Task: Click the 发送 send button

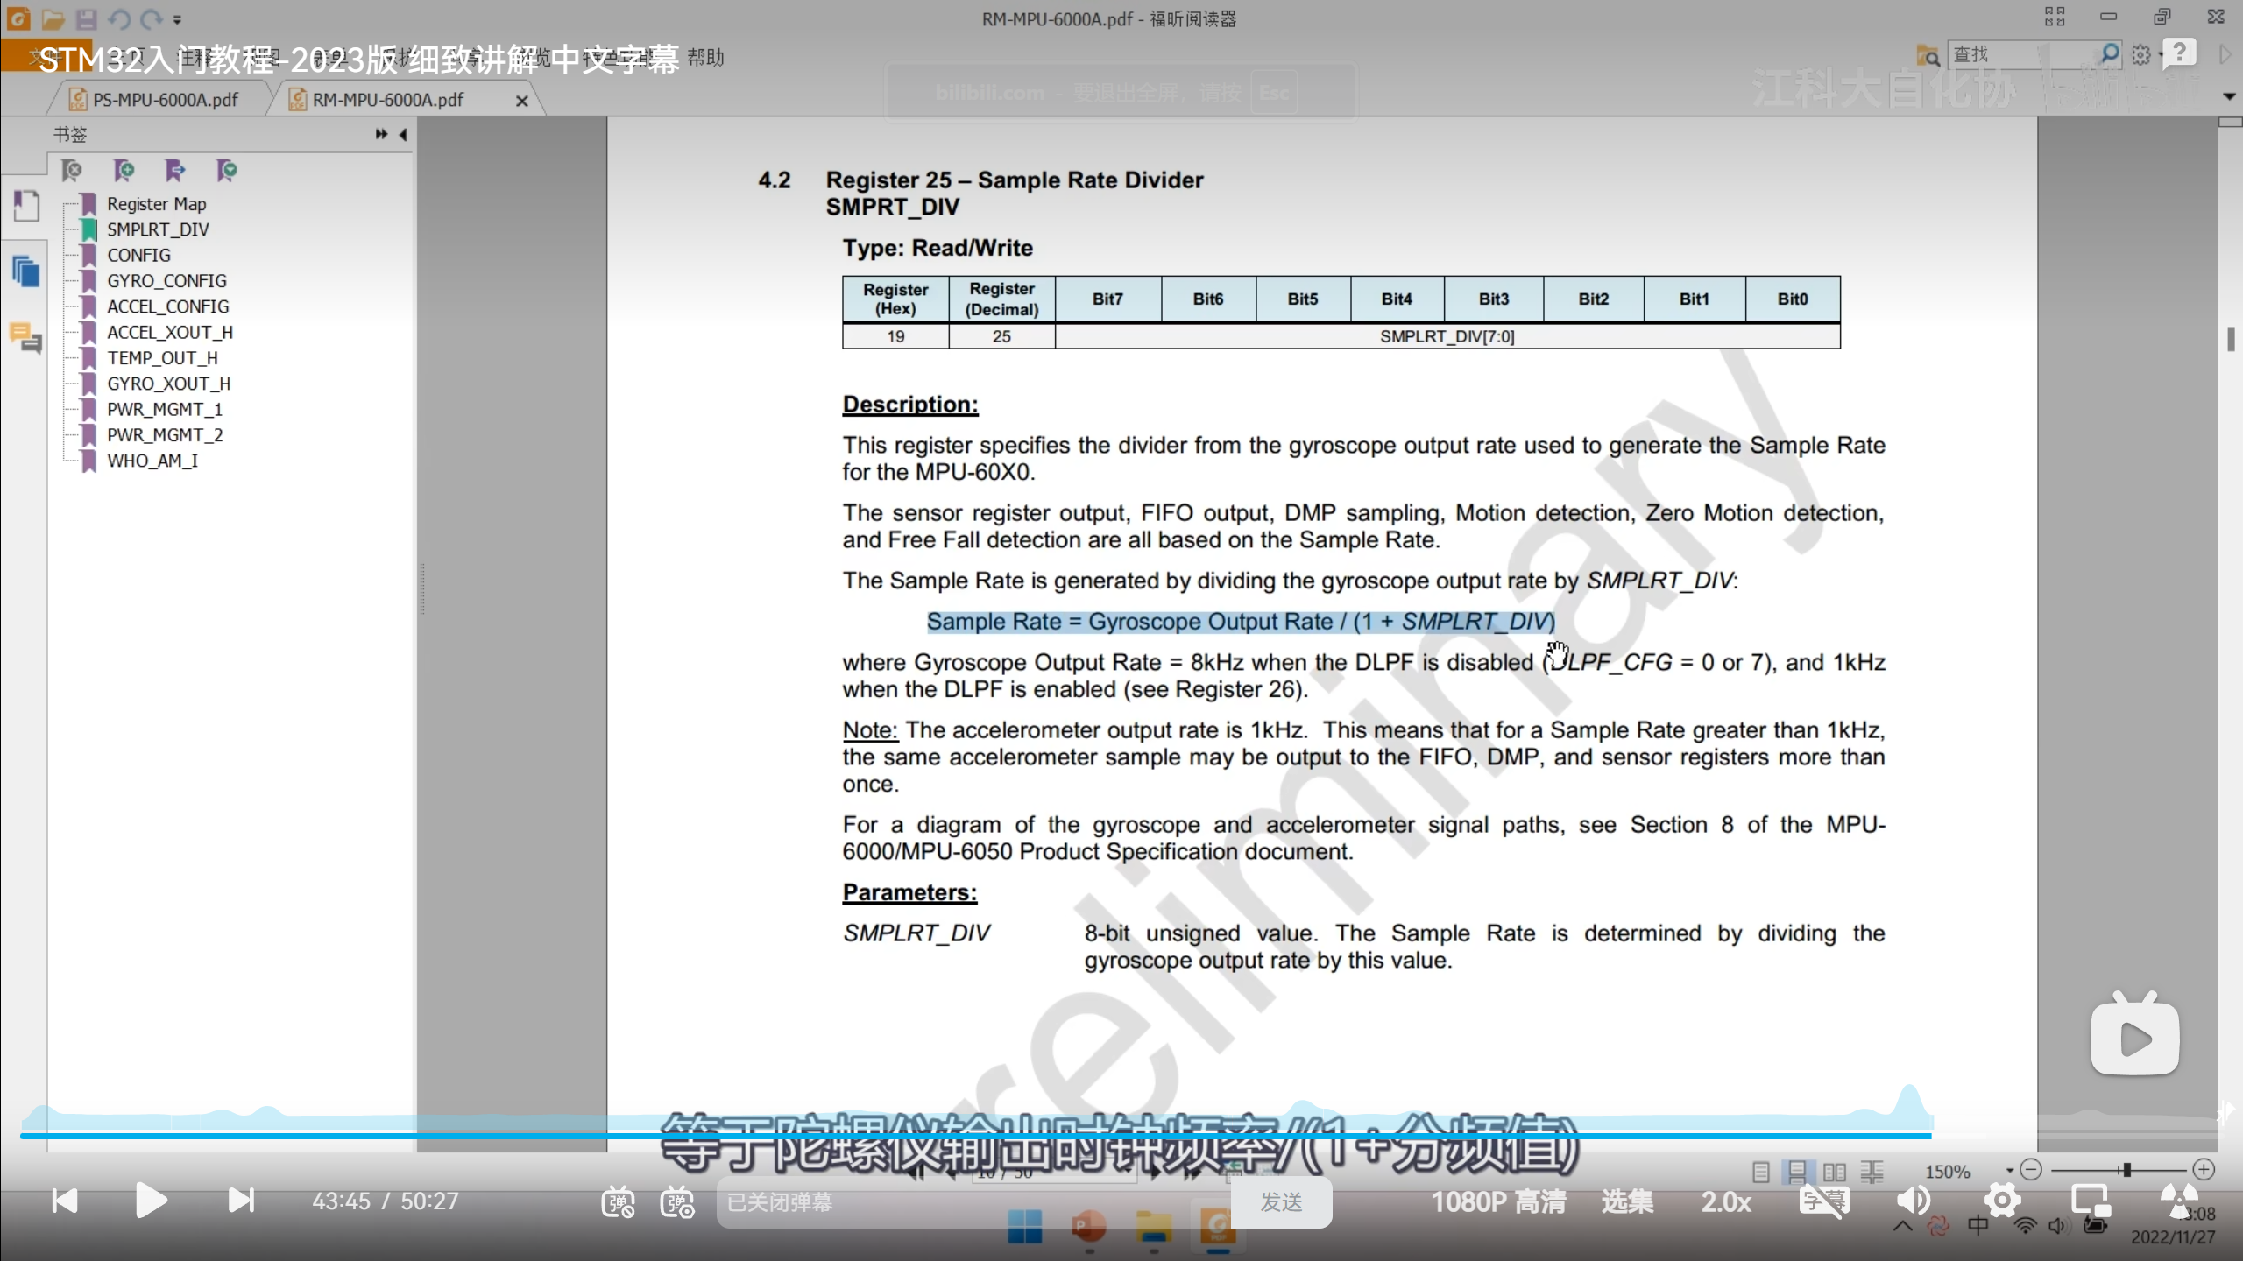Action: (x=1281, y=1202)
